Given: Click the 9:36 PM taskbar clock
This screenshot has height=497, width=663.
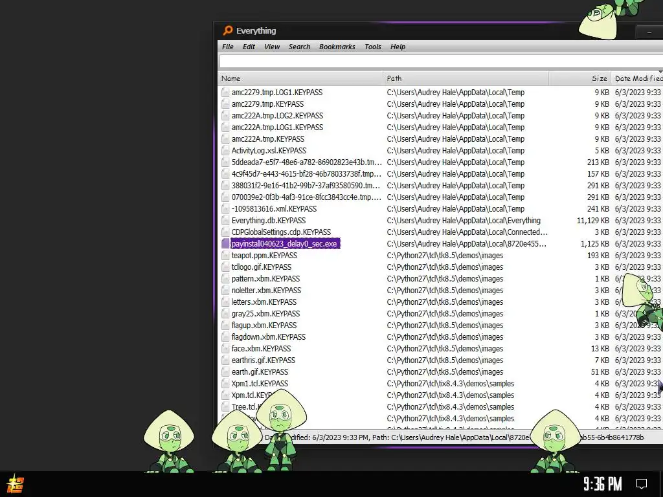Looking at the screenshot, I should coord(603,484).
